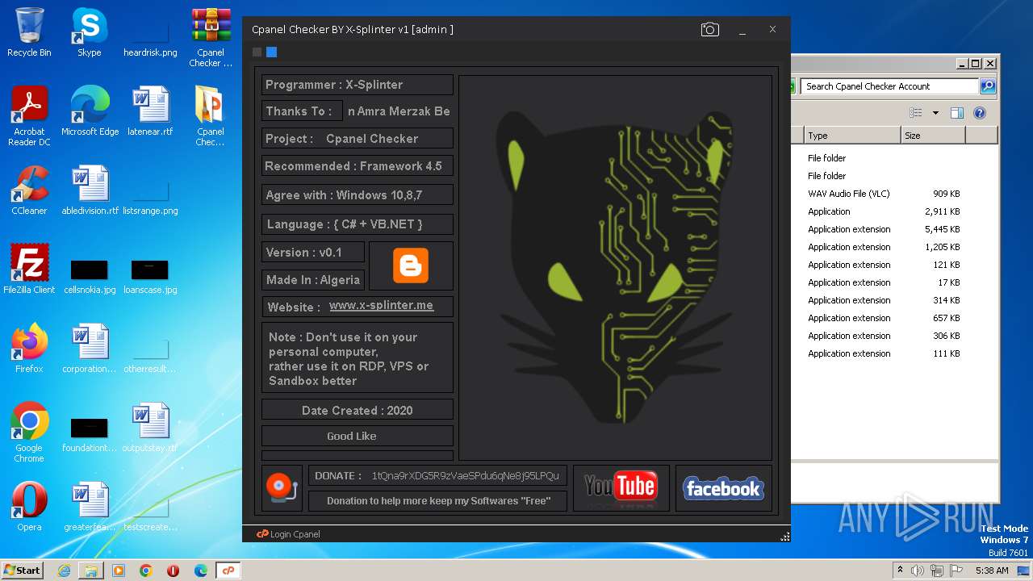Select the gray square tab indicator
Viewport: 1033px width, 581px height.
coord(257,52)
